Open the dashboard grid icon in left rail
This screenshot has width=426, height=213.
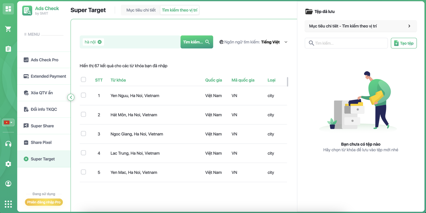(8, 9)
